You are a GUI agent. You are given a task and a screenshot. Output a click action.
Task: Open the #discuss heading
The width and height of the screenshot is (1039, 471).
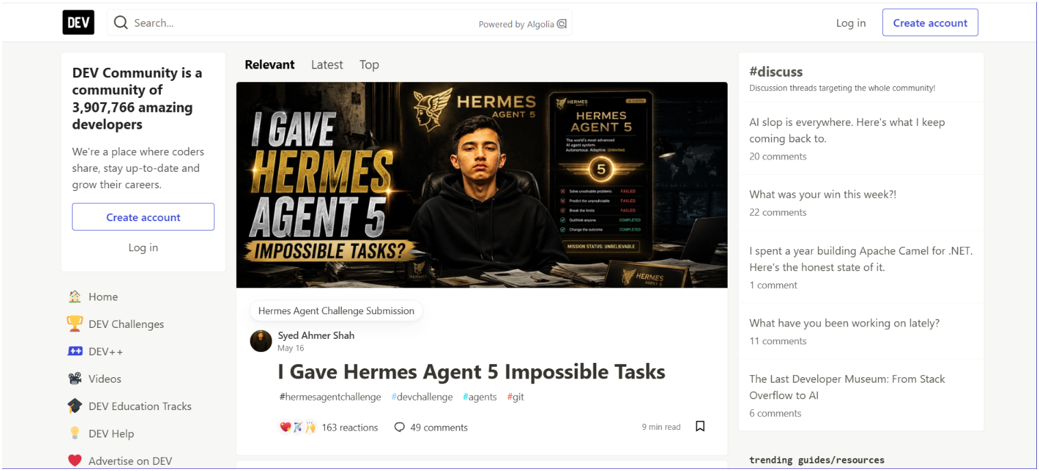tap(776, 71)
